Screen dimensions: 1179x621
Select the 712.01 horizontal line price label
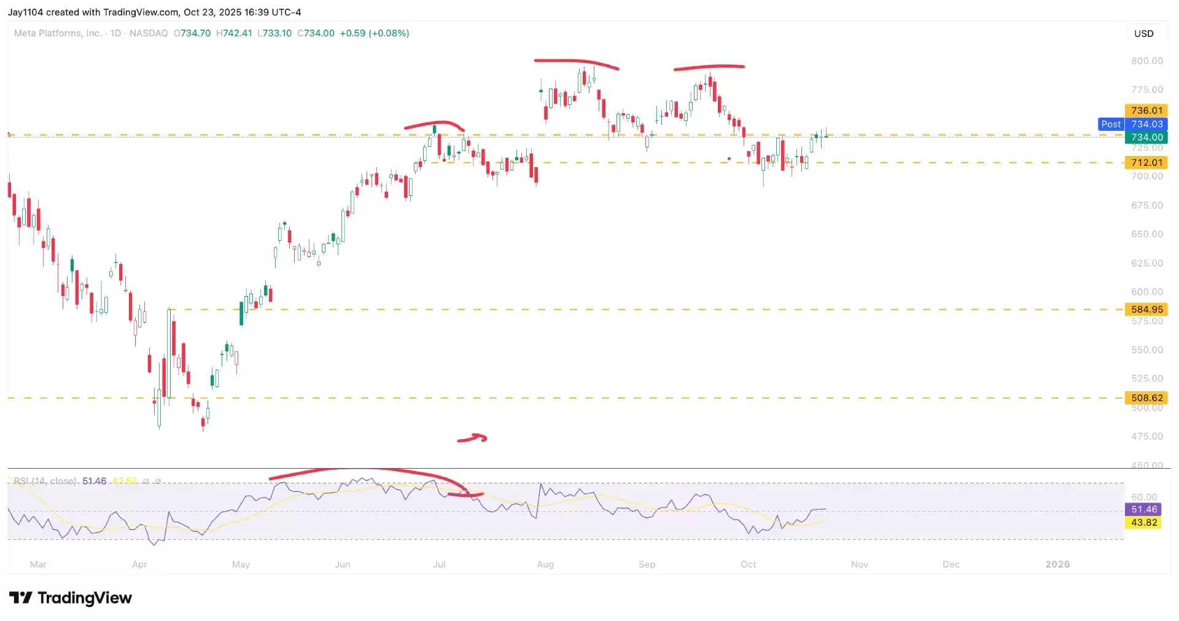(x=1146, y=163)
